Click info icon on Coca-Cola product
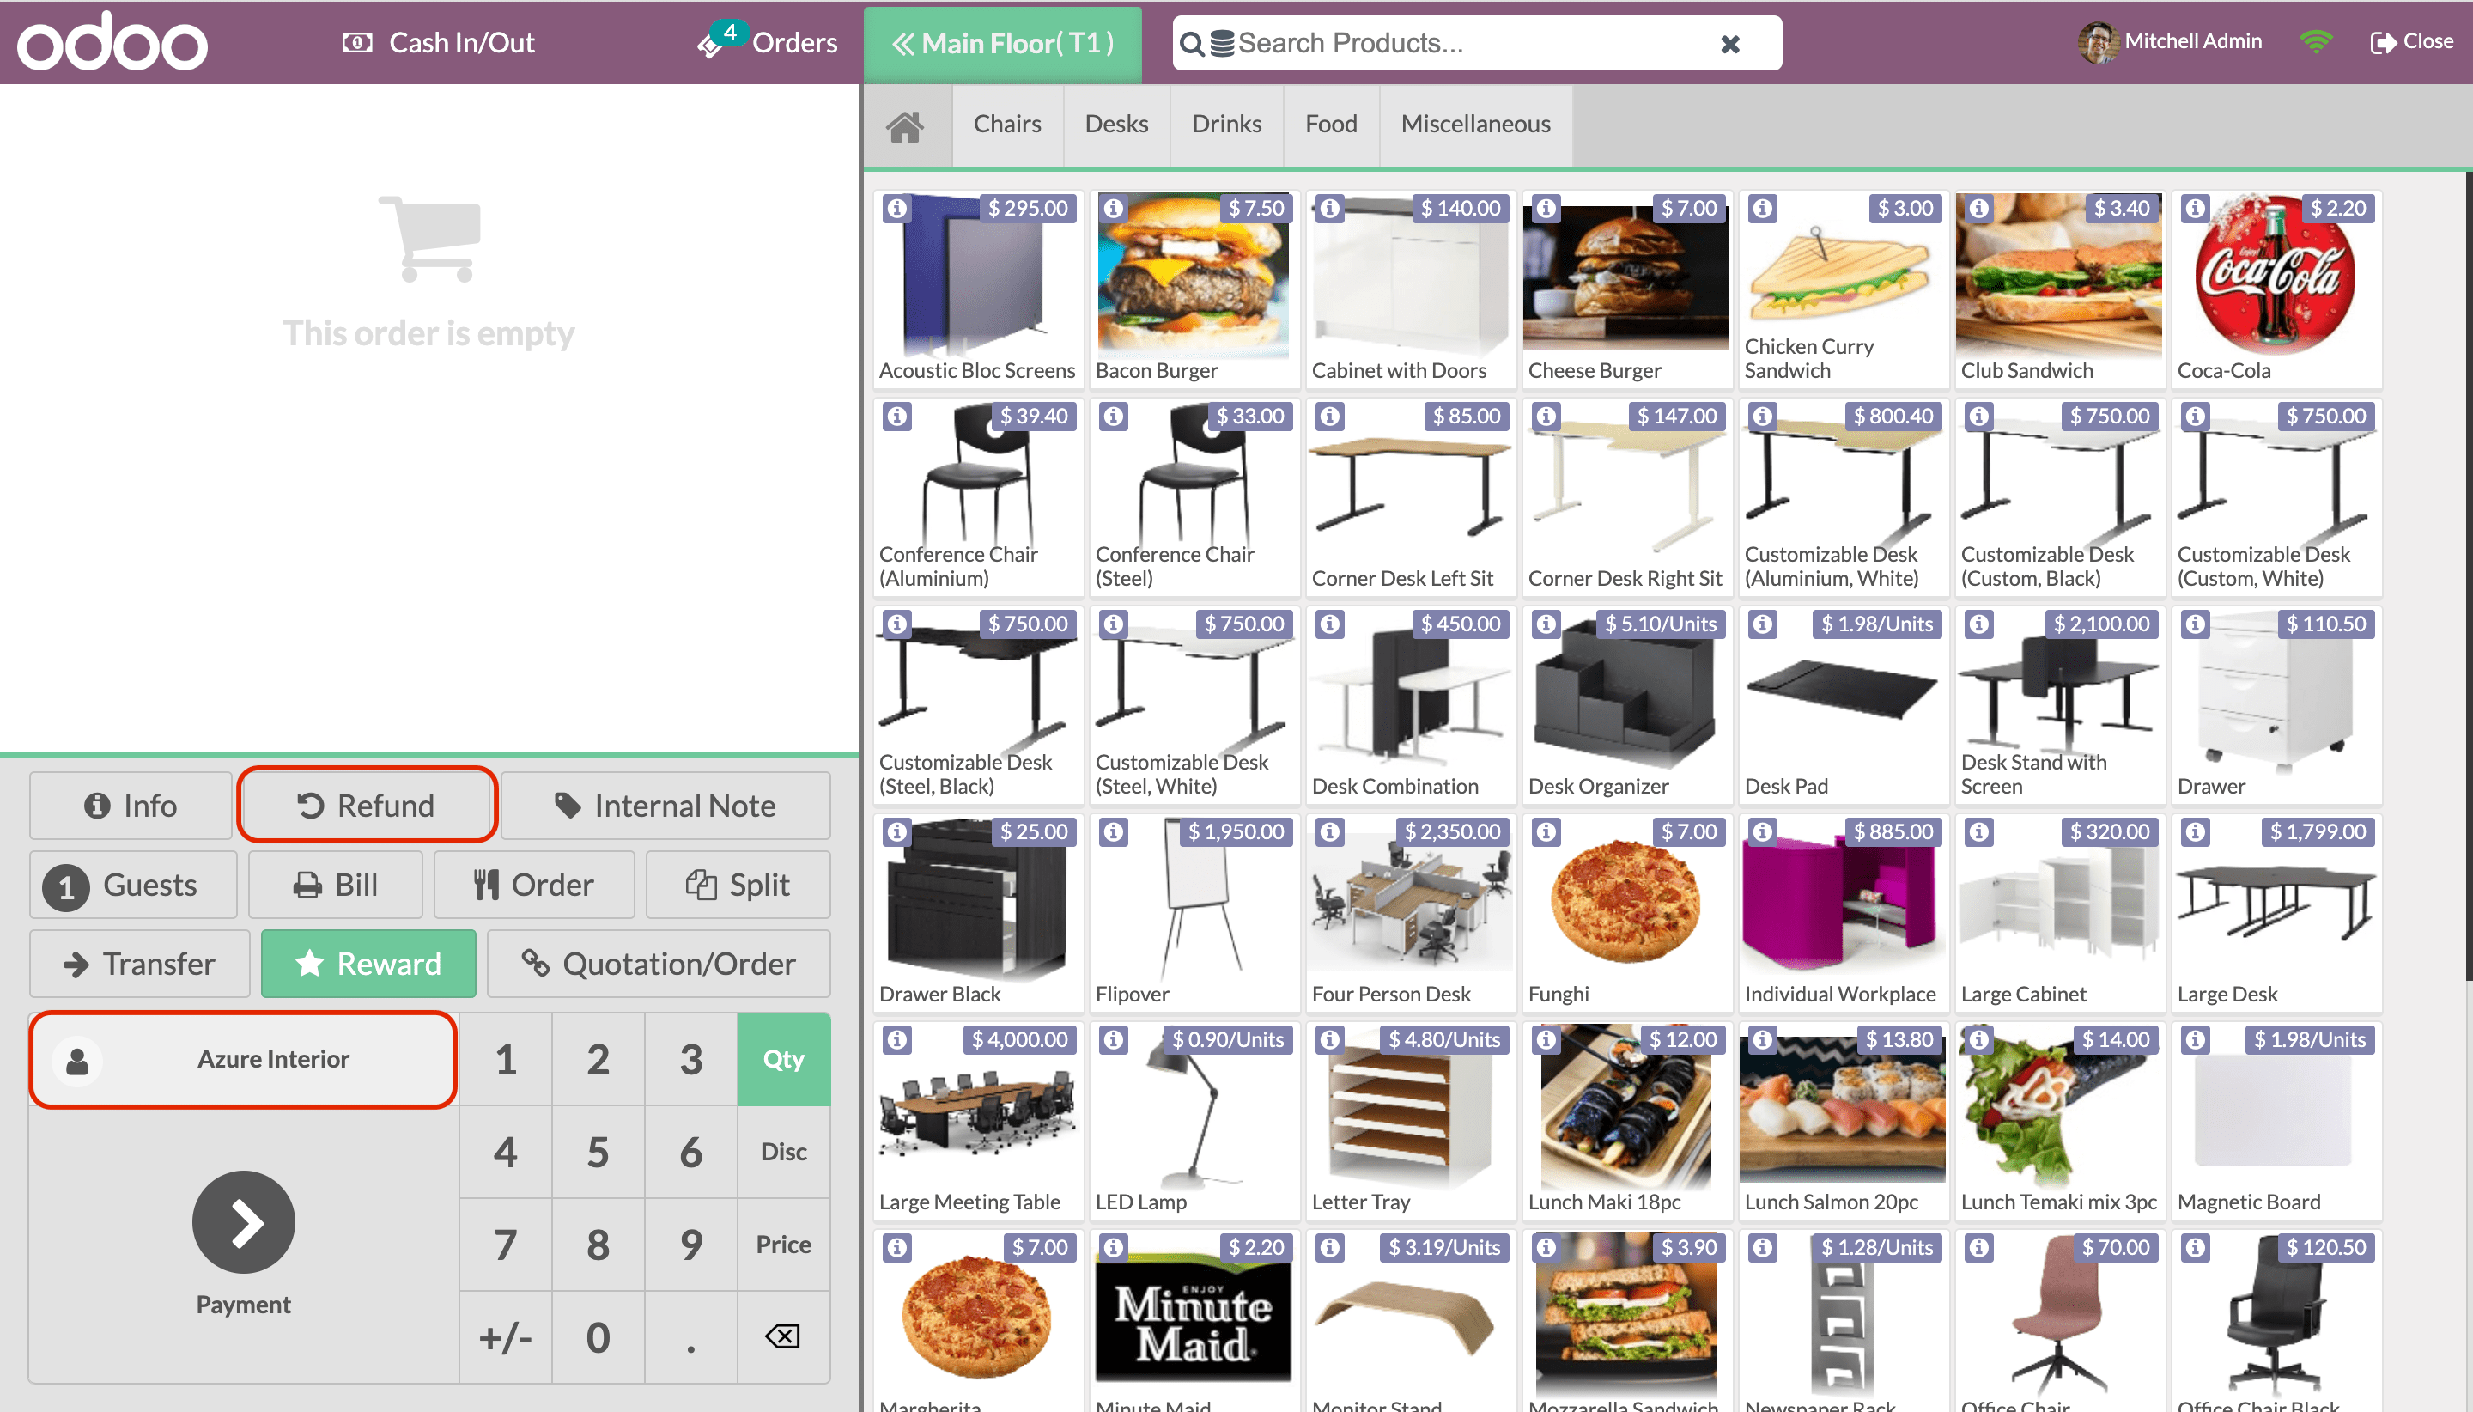This screenshot has width=2473, height=1412. click(2196, 209)
